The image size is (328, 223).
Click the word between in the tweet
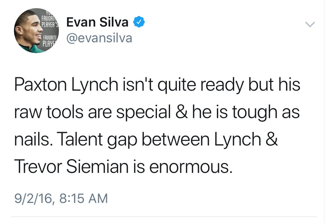[176, 139]
